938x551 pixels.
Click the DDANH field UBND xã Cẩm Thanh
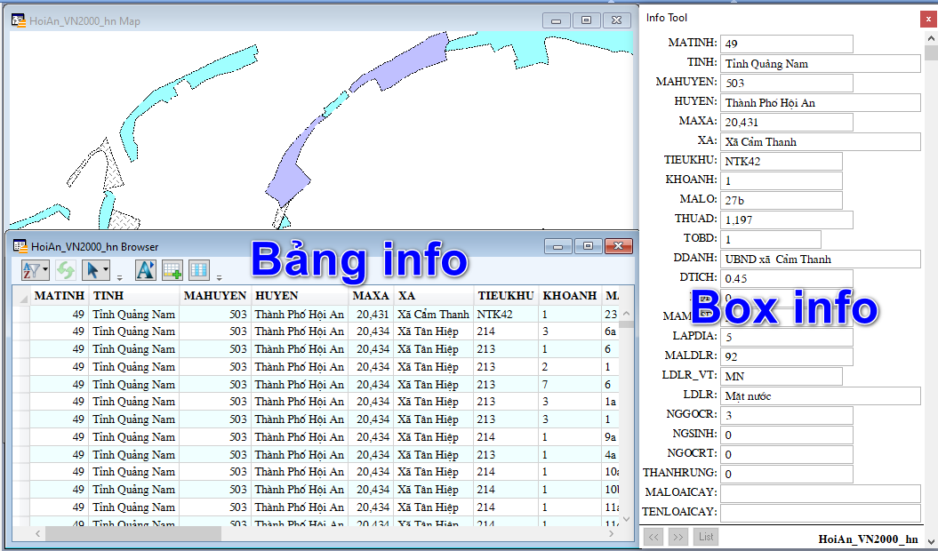click(x=820, y=259)
